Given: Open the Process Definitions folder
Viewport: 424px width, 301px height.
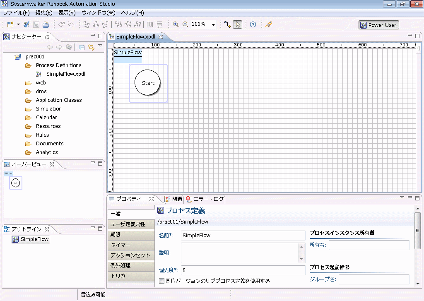Looking at the screenshot, I should (58, 65).
